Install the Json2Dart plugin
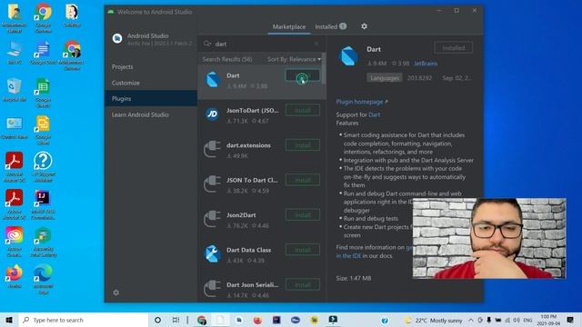The image size is (582, 327). pyautogui.click(x=303, y=215)
